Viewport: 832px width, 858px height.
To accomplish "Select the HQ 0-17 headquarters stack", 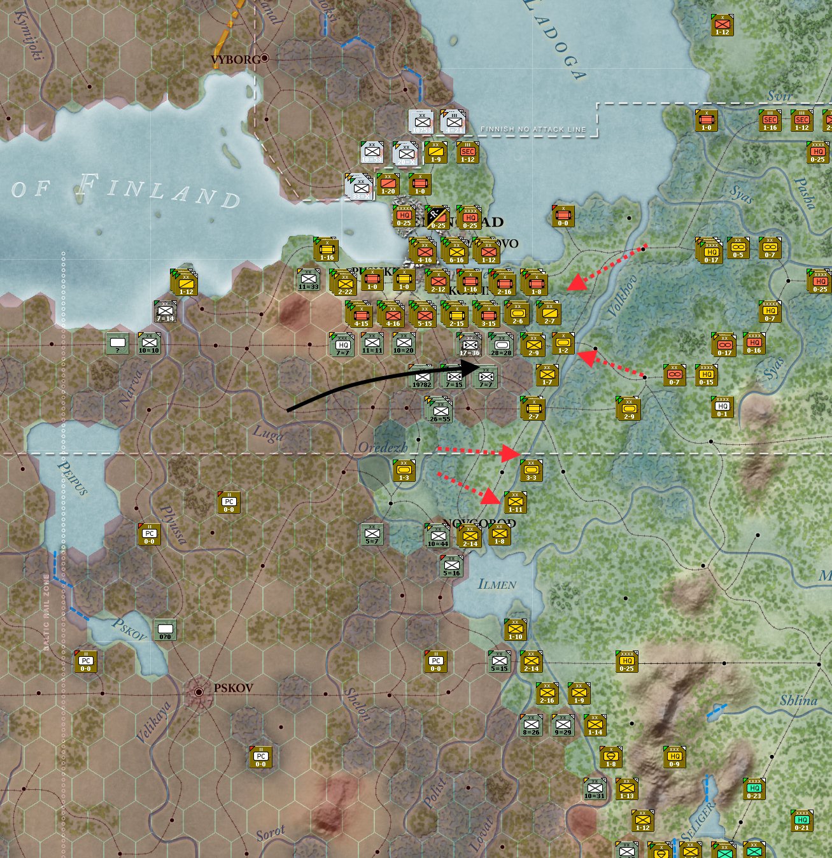I will [709, 251].
